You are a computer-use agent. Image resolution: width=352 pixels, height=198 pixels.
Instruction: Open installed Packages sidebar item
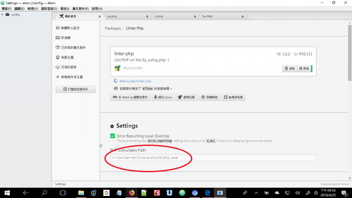pyautogui.click(x=70, y=47)
